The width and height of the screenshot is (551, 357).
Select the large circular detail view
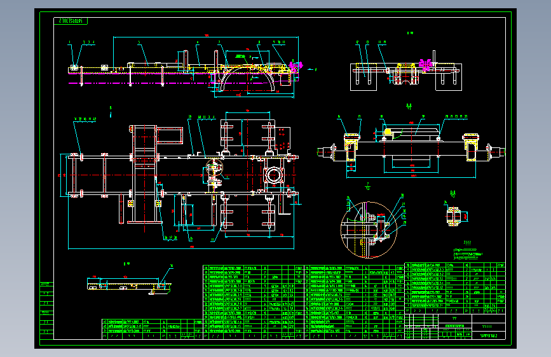click(x=369, y=230)
